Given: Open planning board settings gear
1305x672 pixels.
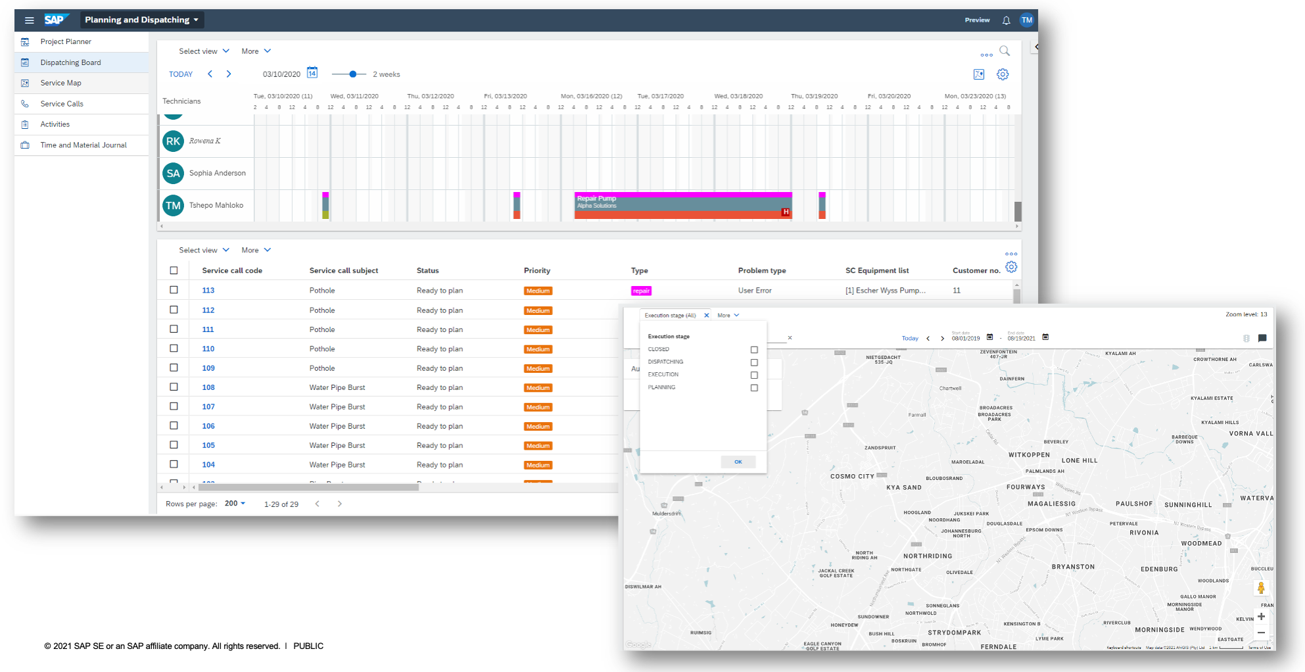Looking at the screenshot, I should 1002,74.
